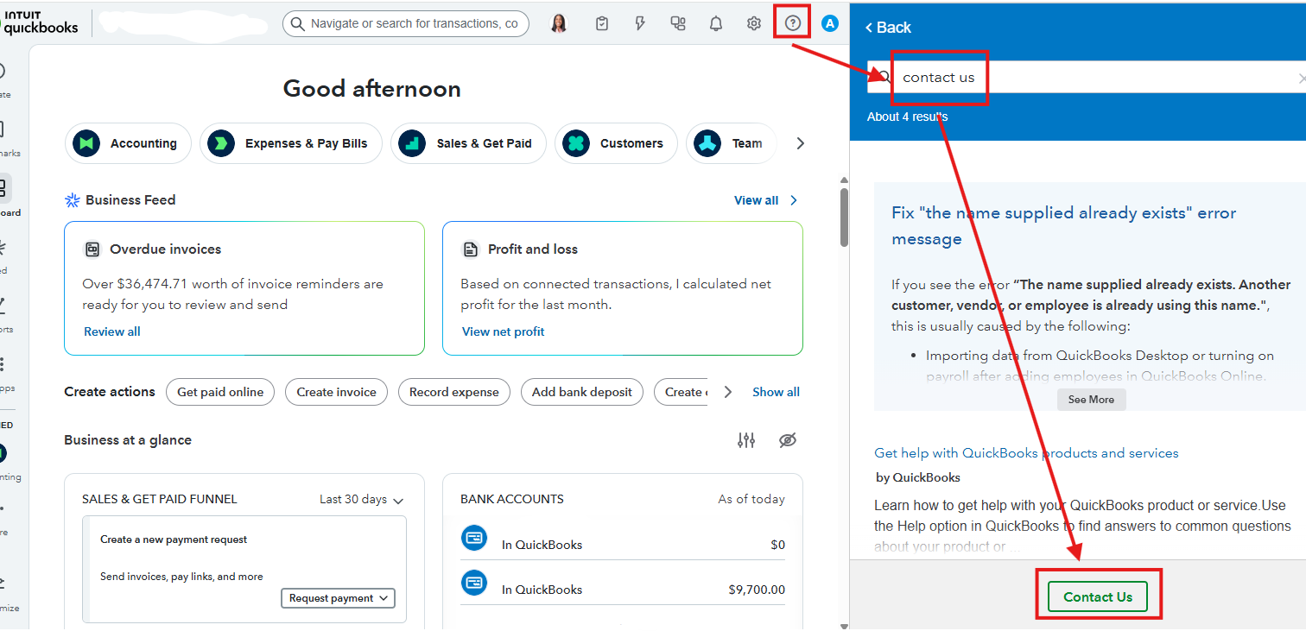Click the Business Feed sparkle icon
This screenshot has width=1306, height=631.
(x=73, y=200)
